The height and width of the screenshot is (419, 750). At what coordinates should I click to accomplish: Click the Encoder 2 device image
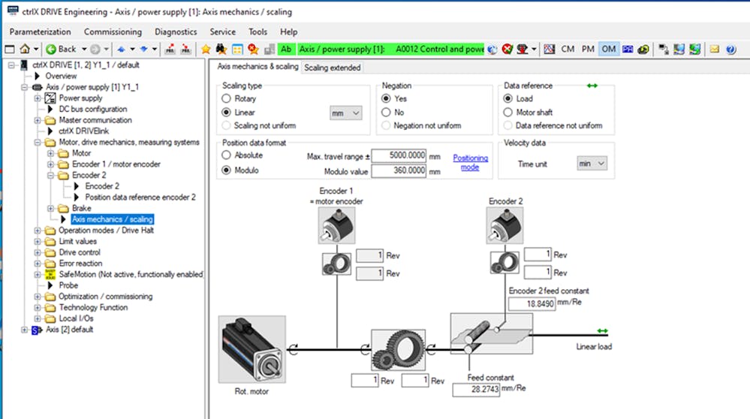click(x=505, y=226)
